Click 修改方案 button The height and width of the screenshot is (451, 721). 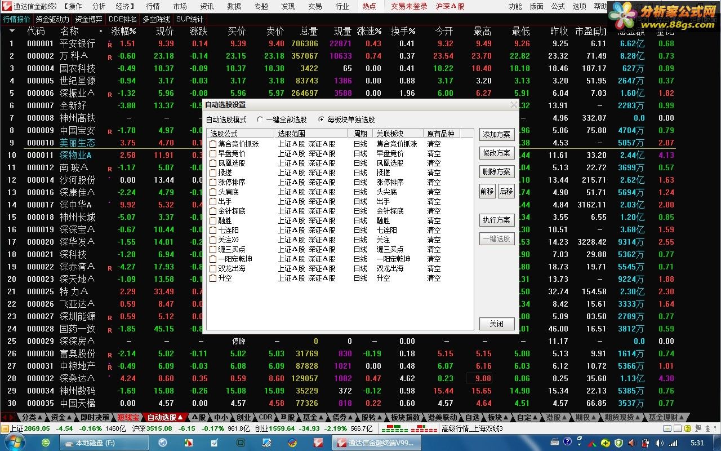point(496,153)
